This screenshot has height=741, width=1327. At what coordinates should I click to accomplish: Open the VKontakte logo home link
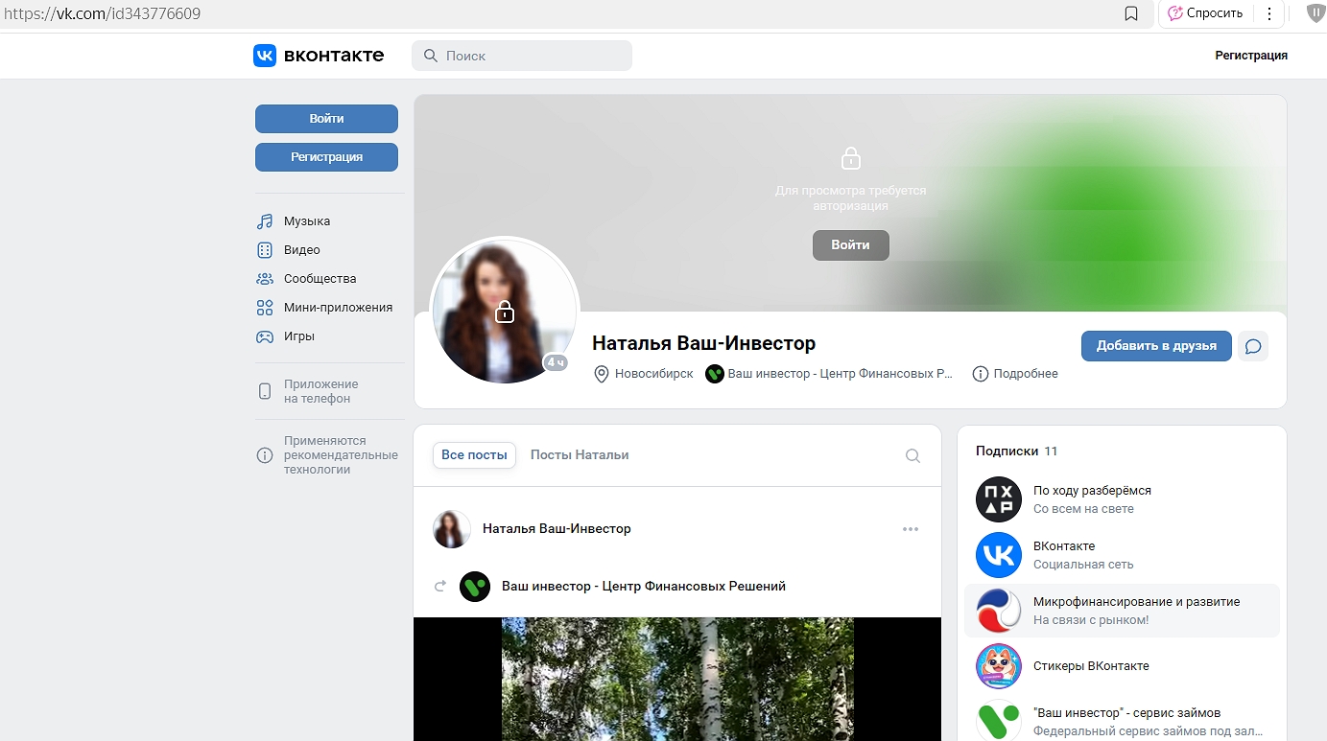319,56
